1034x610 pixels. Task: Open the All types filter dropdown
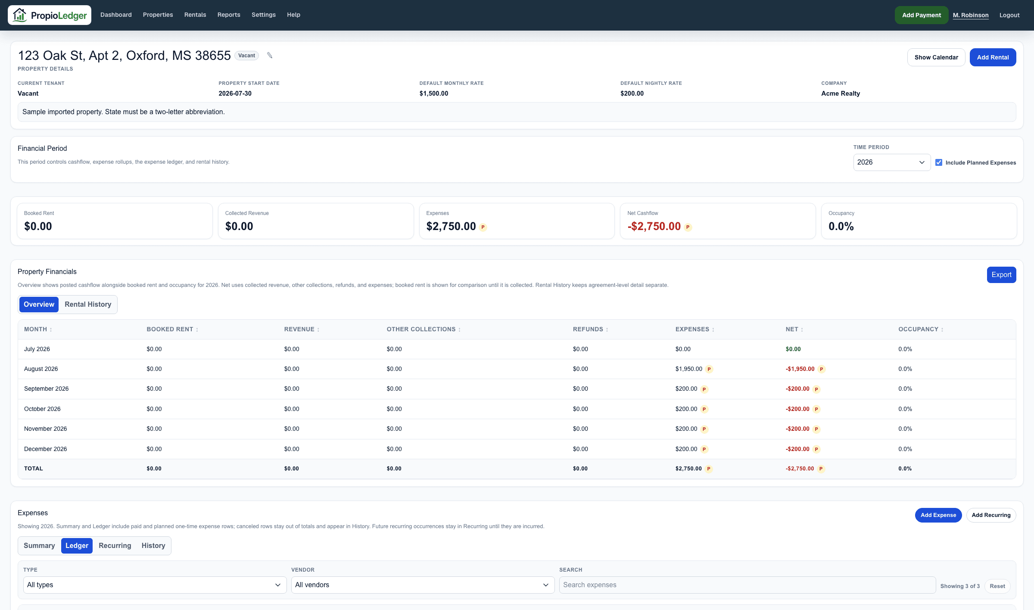pos(155,585)
